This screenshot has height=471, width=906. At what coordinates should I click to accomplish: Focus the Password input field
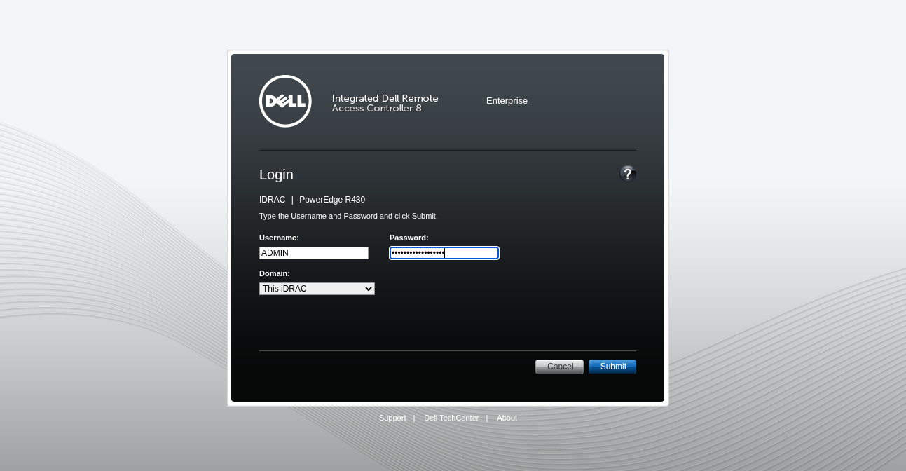tap(444, 252)
